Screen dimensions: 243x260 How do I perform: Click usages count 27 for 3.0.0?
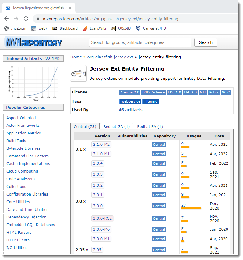coord(184,205)
